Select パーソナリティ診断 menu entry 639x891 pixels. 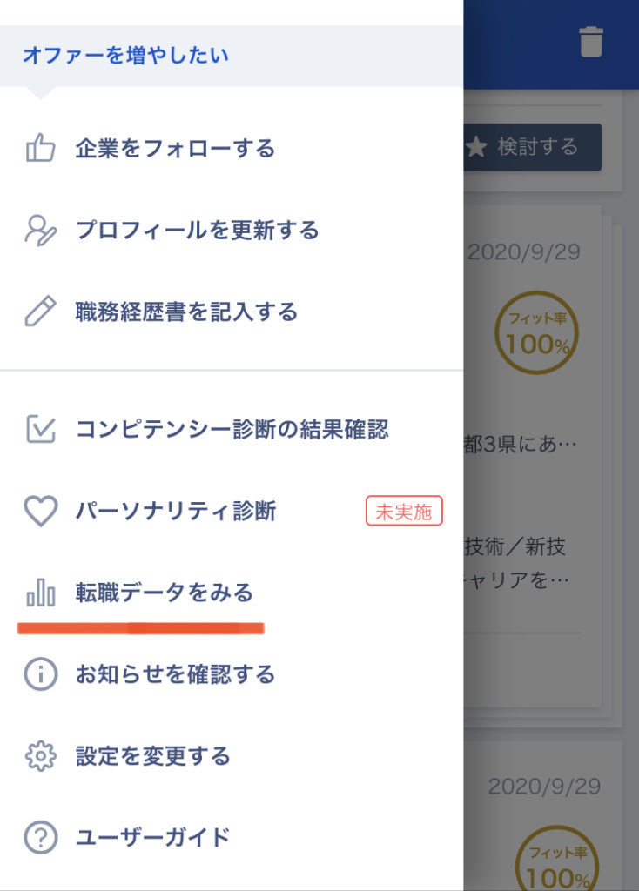pos(232,511)
